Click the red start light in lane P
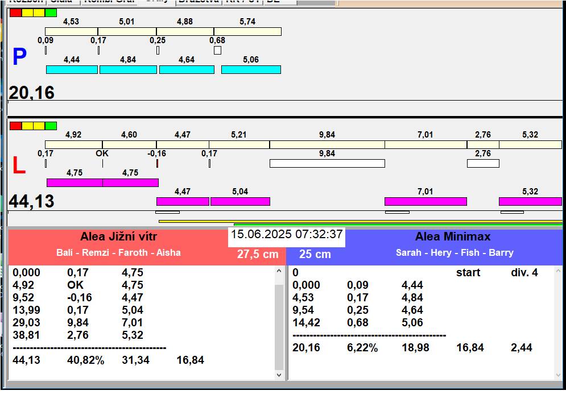 [15, 13]
